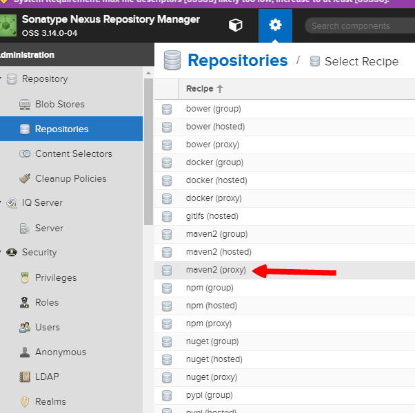The image size is (415, 413).
Task: Select the docker (hosted) recipe
Action: 285,180
